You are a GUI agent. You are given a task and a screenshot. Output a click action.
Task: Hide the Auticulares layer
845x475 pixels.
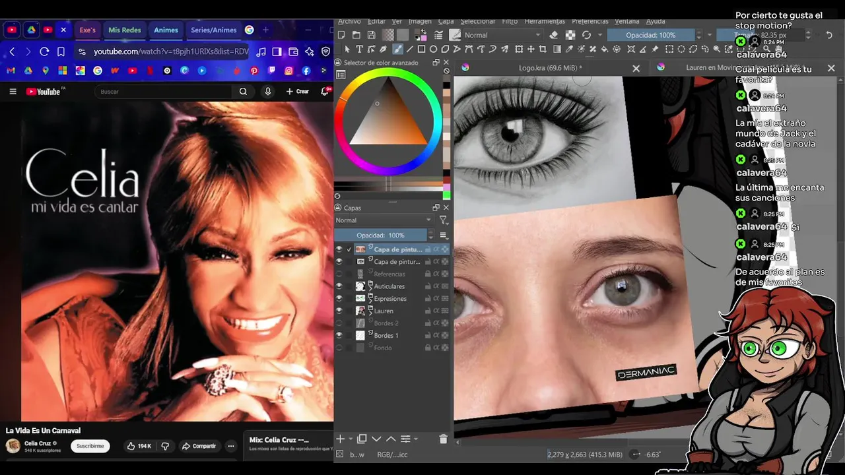tap(339, 286)
